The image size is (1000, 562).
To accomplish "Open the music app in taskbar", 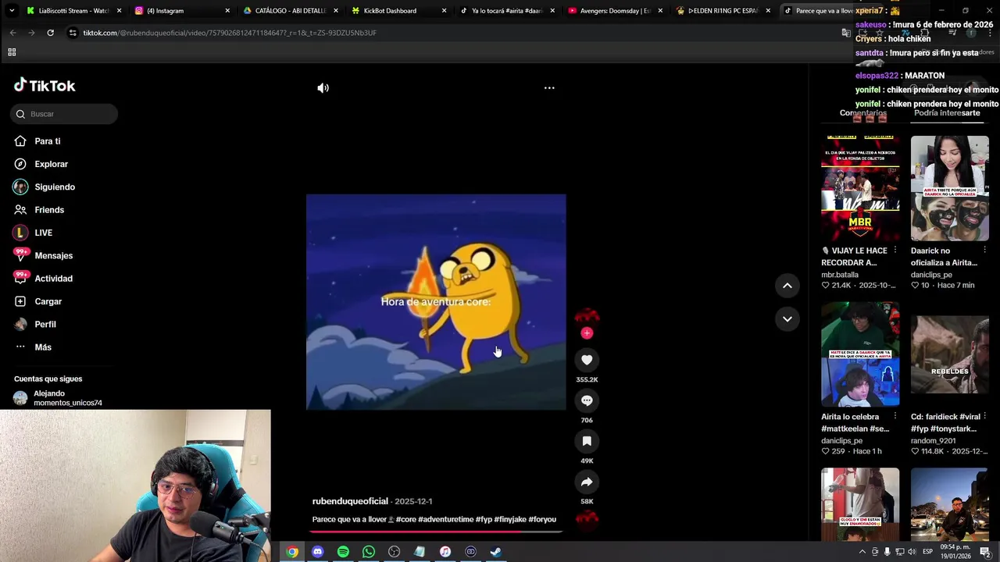I will [445, 552].
